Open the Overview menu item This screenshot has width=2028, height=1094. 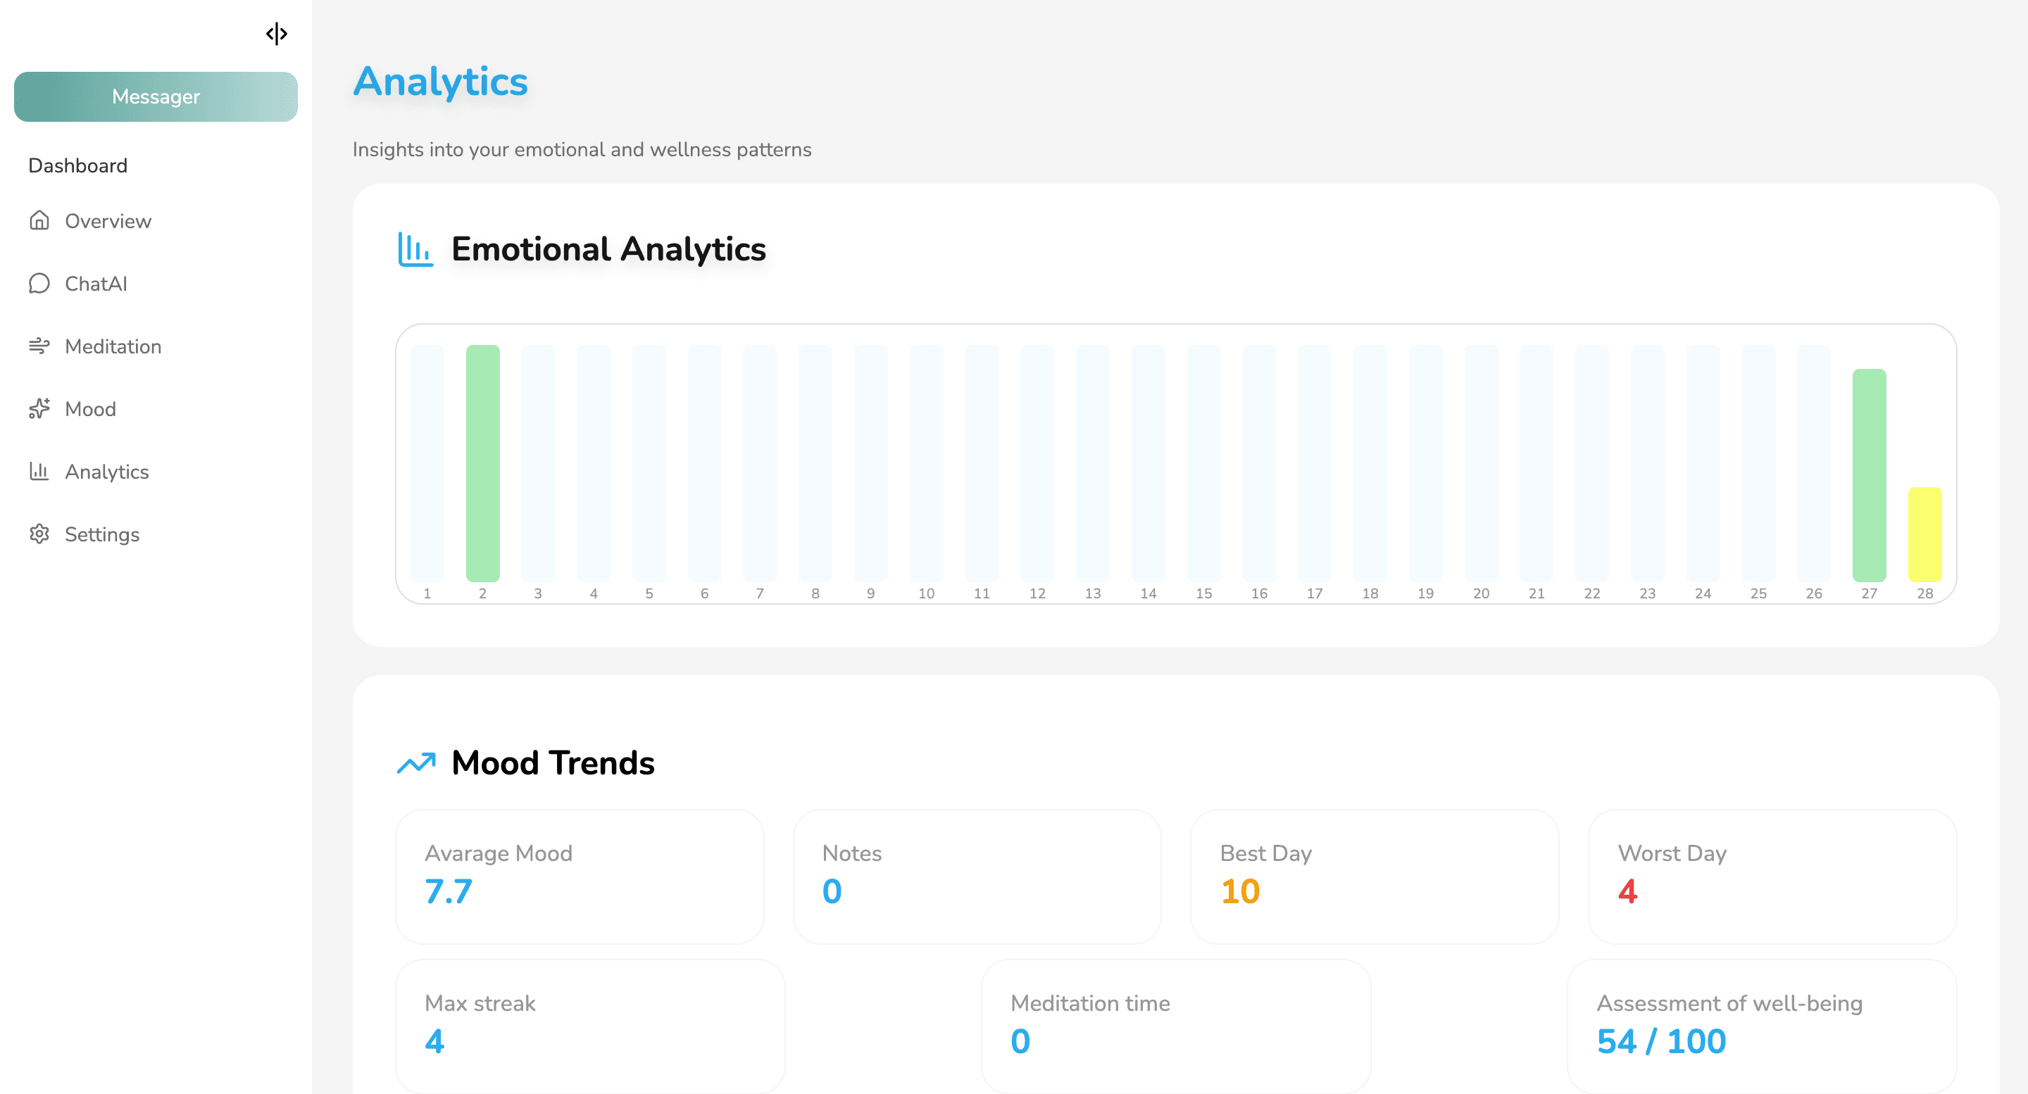(x=108, y=221)
